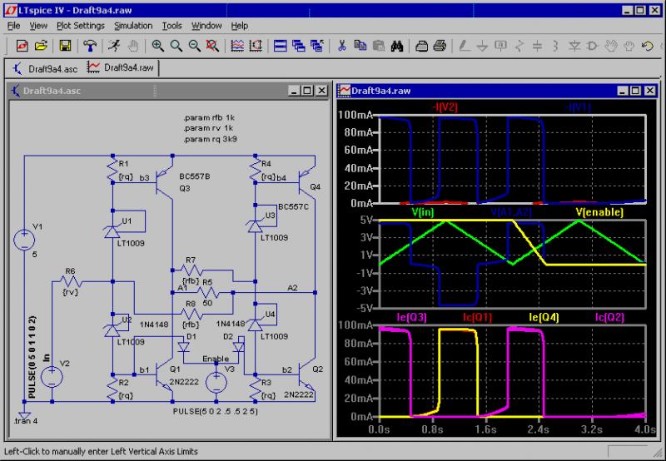Select the Draft9a4.raw tab
Image resolution: width=666 pixels, height=461 pixels.
coord(122,67)
